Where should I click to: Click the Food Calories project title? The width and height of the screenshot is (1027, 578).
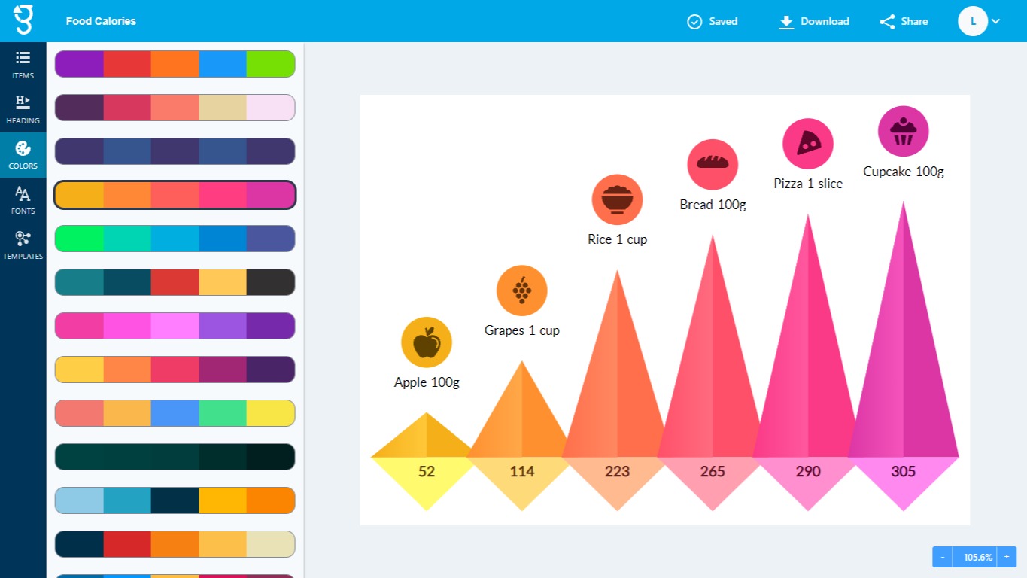pyautogui.click(x=101, y=21)
